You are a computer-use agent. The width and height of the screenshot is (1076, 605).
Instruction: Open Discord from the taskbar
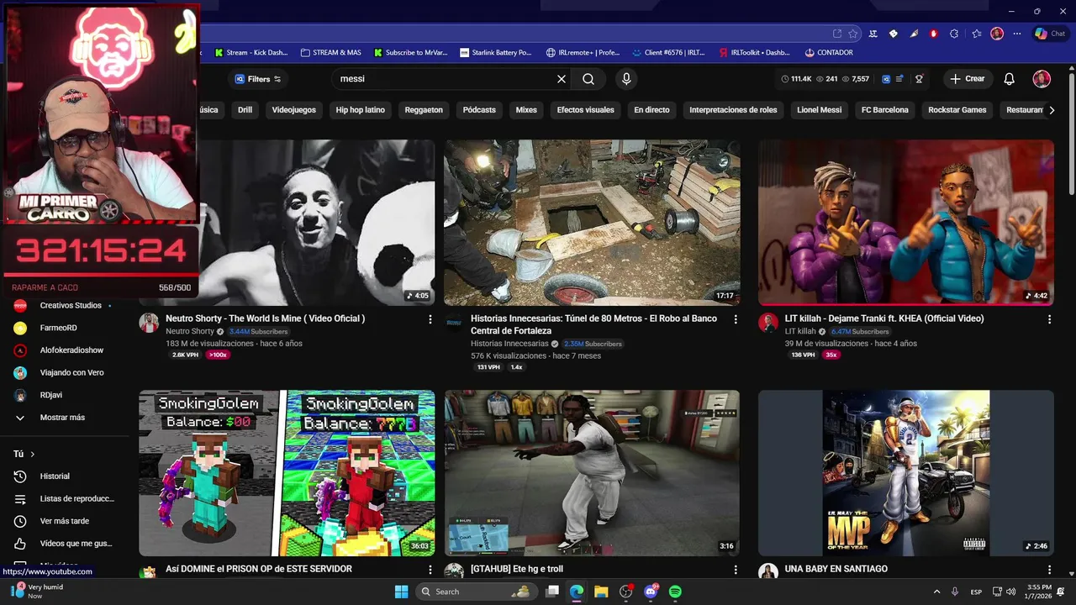click(x=651, y=592)
